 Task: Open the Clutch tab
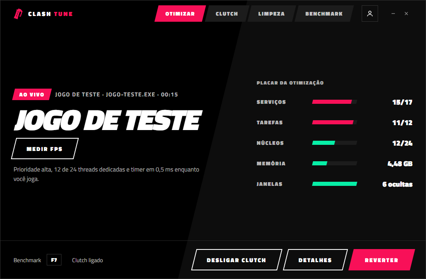pyautogui.click(x=227, y=14)
